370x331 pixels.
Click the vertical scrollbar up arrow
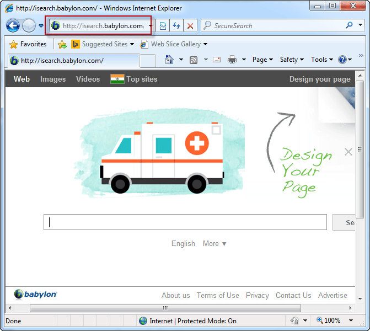(x=360, y=76)
